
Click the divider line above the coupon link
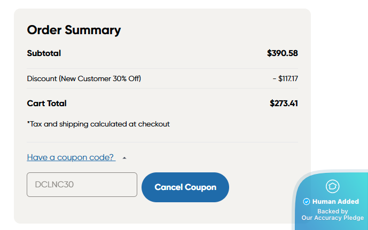[162, 142]
